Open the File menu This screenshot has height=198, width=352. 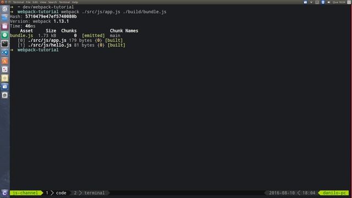[28, 2]
